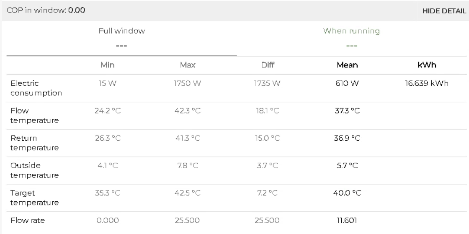This screenshot has width=469, height=234.
Task: Select the Flow temperature row label
Action: coord(34,116)
